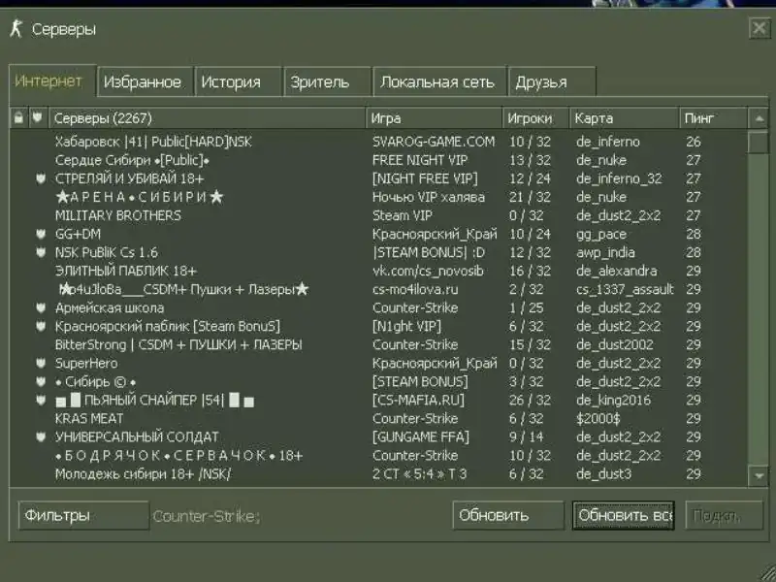Sort by the Игра column header
The height and width of the screenshot is (582, 776).
click(434, 118)
